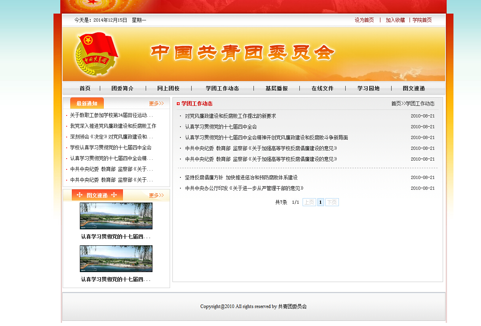This screenshot has width=481, height=326.
Task: Open notice 深刻领会《决定》对党风廉政建设和
Action: [111, 137]
